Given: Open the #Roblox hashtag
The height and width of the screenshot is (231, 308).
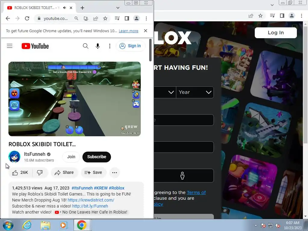Looking at the screenshot, I should [x=116, y=188].
